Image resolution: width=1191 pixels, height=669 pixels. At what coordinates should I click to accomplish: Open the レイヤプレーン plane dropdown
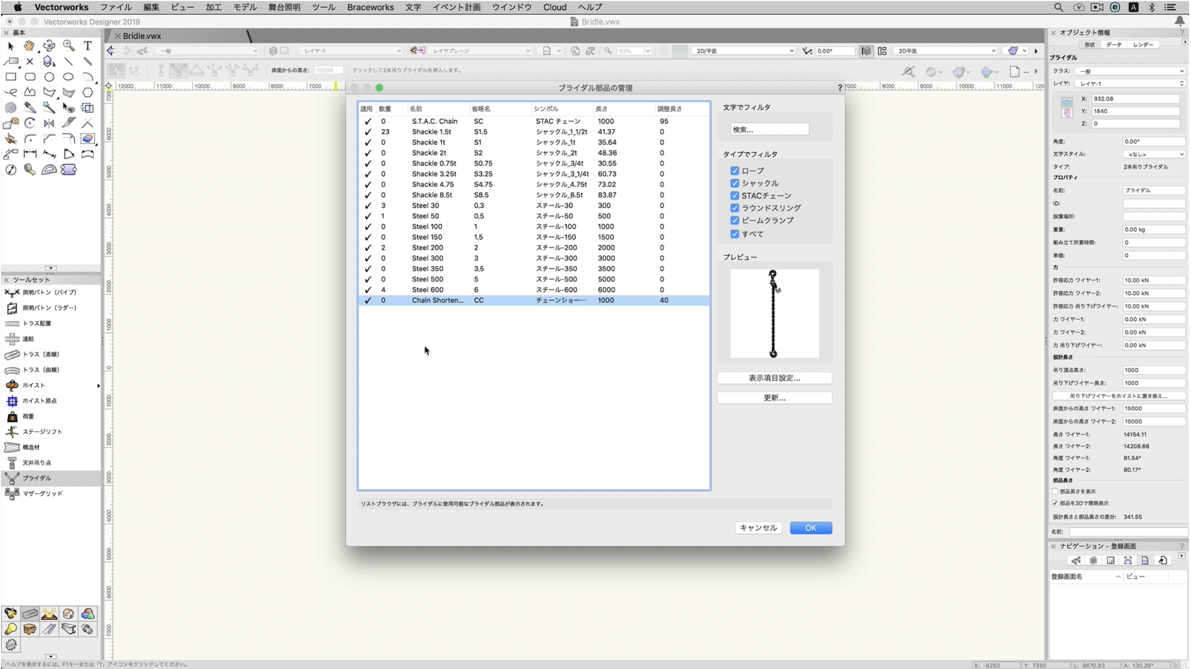tap(480, 51)
